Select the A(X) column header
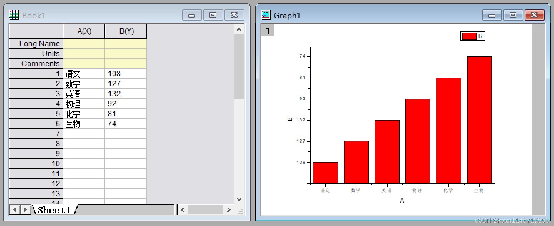This screenshot has width=554, height=226. tap(84, 31)
